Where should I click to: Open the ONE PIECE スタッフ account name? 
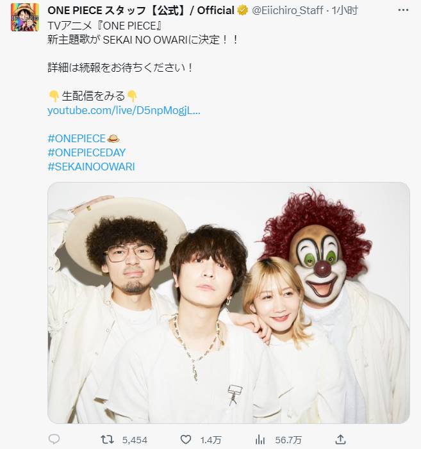click(141, 11)
